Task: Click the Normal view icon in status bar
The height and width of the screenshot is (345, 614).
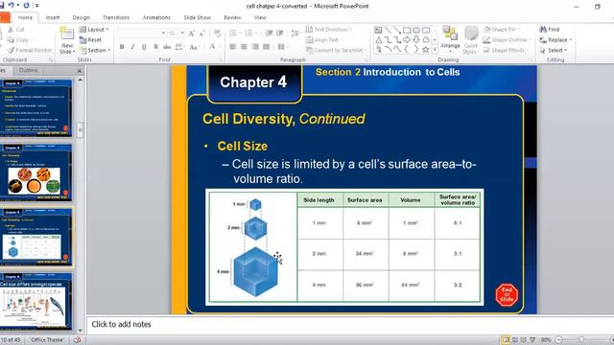Action: [506, 340]
